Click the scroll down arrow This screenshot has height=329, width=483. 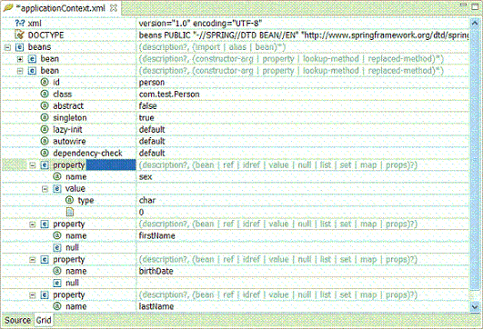click(475, 306)
